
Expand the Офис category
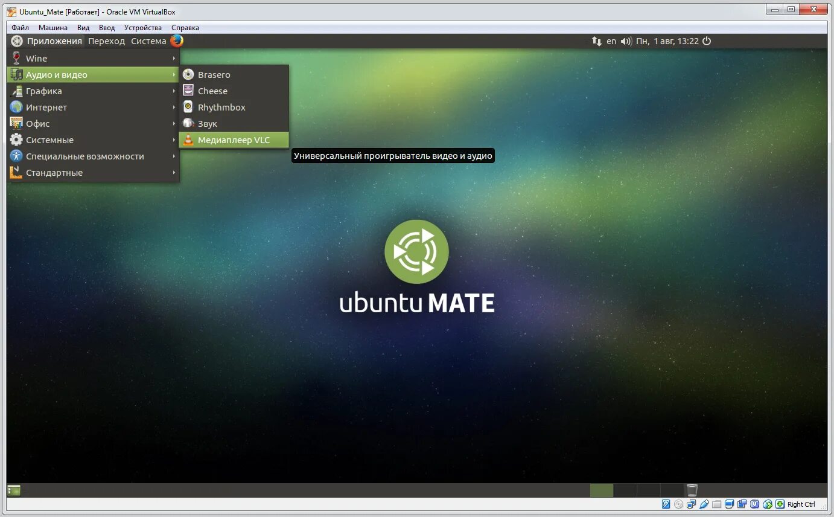[x=94, y=124]
